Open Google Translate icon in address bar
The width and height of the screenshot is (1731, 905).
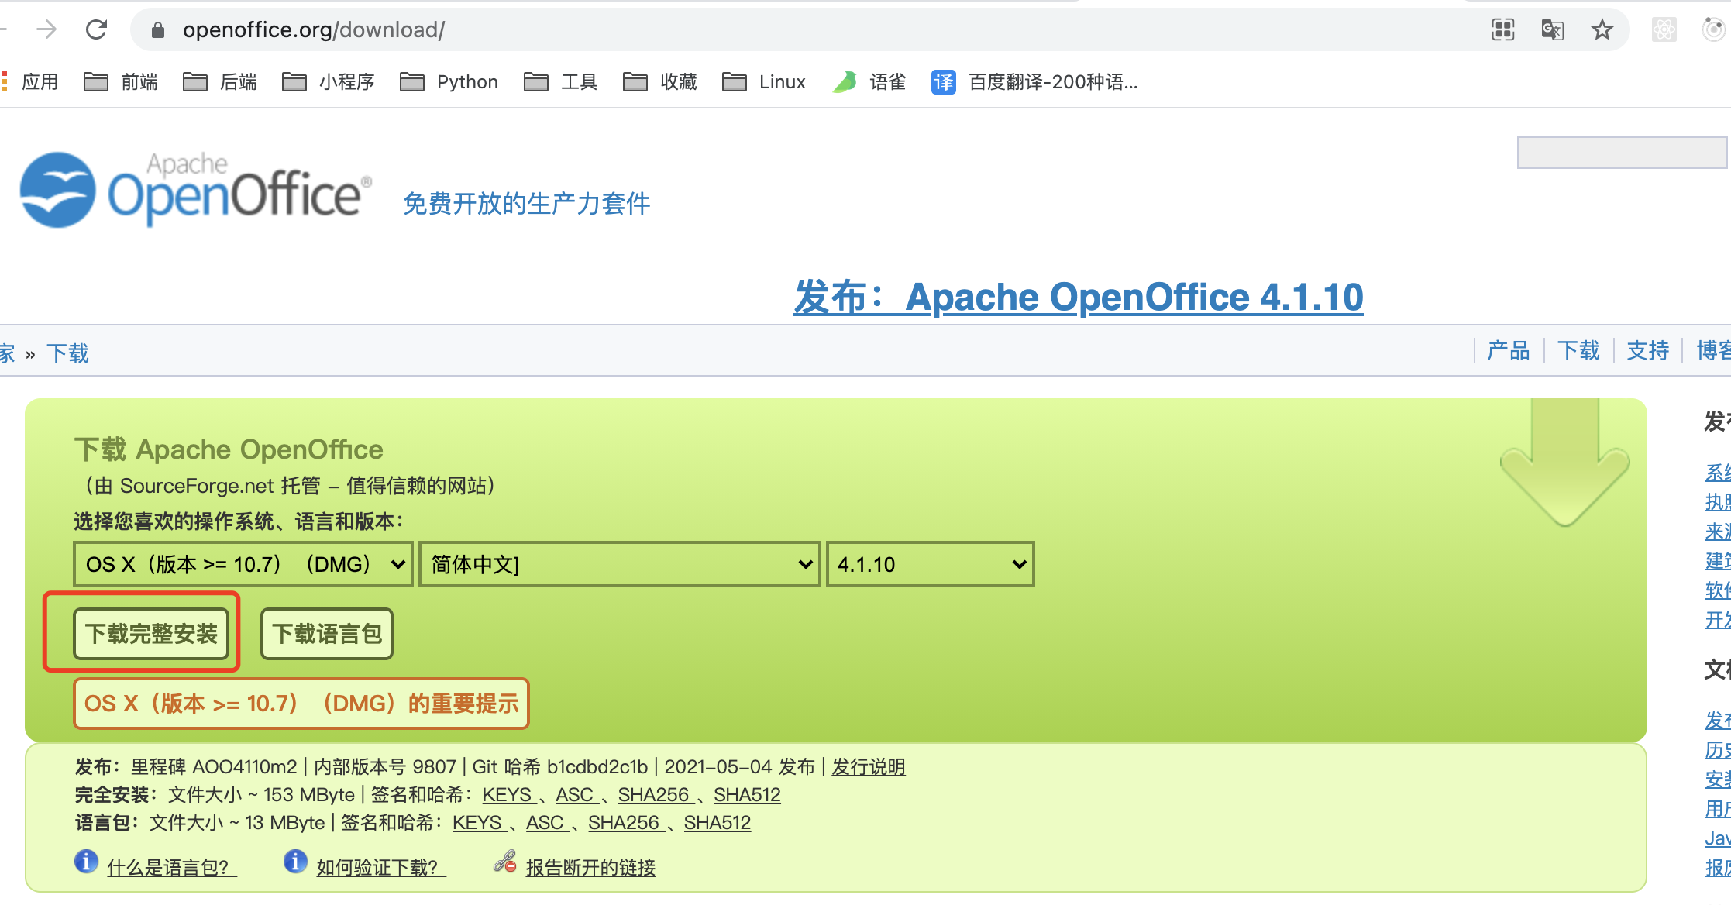1552,29
